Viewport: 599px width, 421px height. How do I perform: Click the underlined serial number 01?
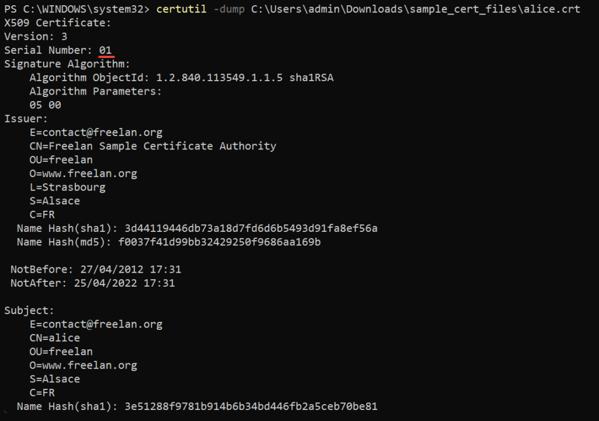click(x=105, y=50)
